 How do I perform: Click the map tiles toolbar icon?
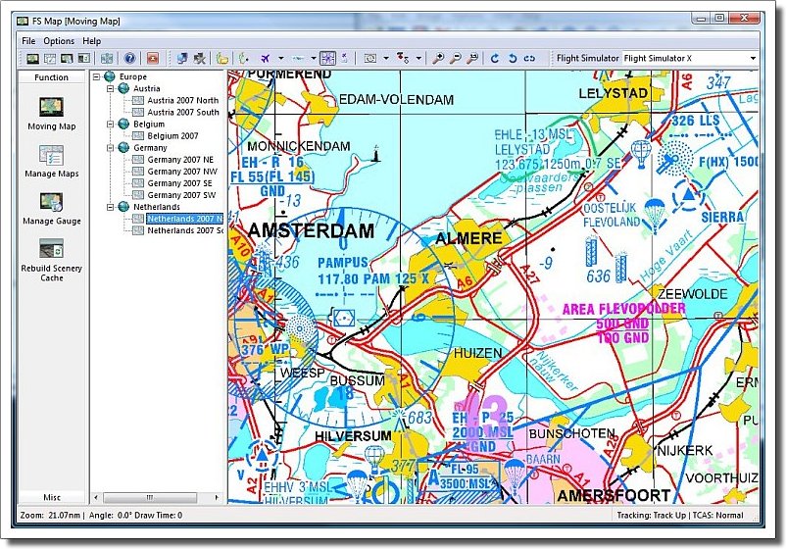pos(107,59)
